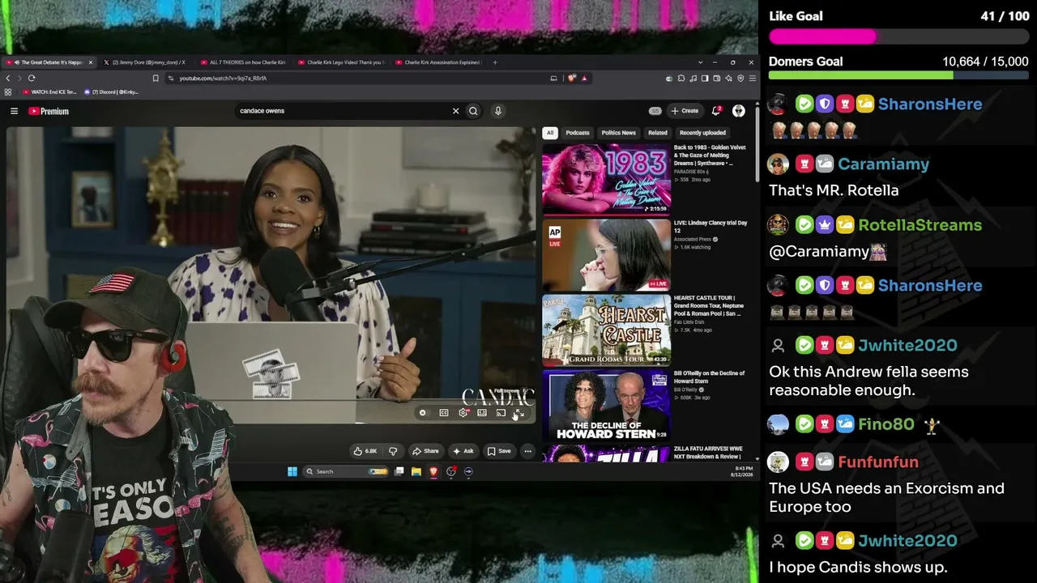Go to YouTube Premium home logo
Viewport: 1037px width, 583px height.
coord(49,111)
